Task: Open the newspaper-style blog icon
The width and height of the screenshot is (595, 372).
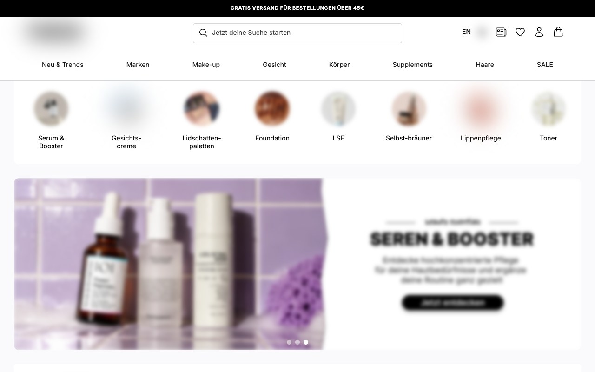Action: point(501,32)
